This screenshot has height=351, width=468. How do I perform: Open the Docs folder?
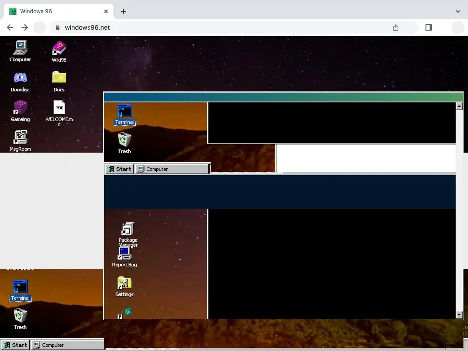coord(59,81)
